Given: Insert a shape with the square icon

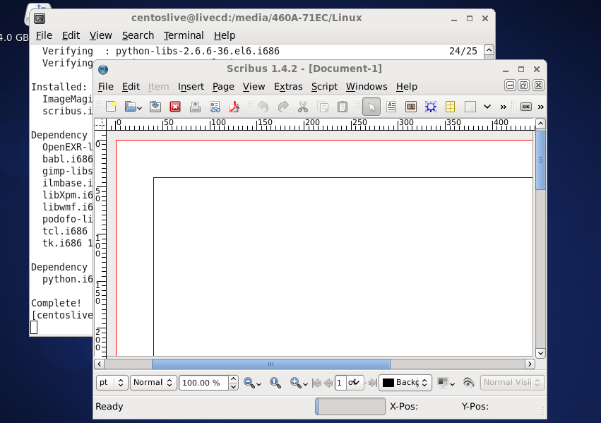Looking at the screenshot, I should (470, 107).
